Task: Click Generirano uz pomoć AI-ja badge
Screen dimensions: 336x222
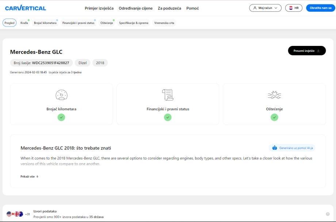Action: pyautogui.click(x=292, y=148)
